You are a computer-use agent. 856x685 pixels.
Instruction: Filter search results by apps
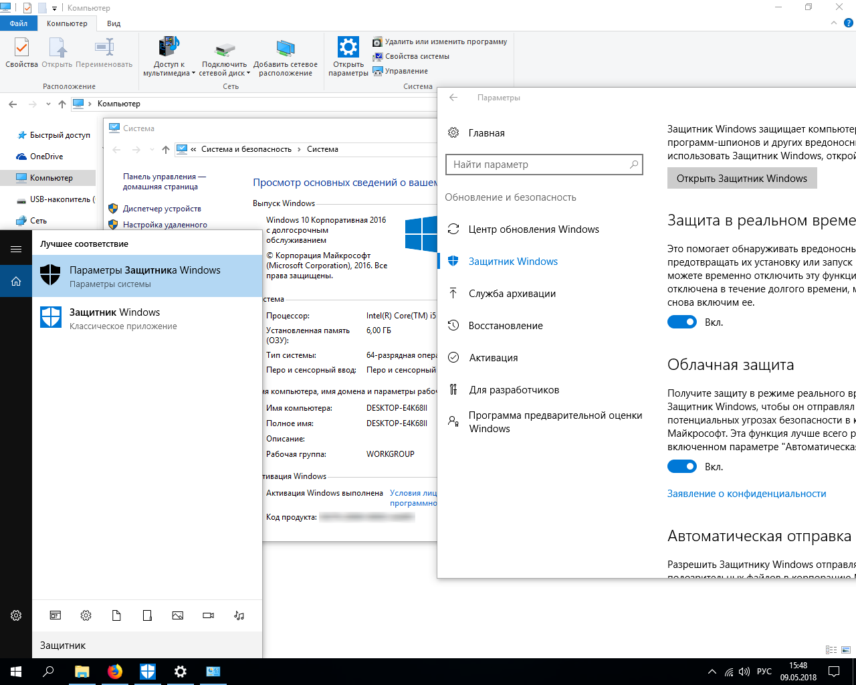(56, 615)
